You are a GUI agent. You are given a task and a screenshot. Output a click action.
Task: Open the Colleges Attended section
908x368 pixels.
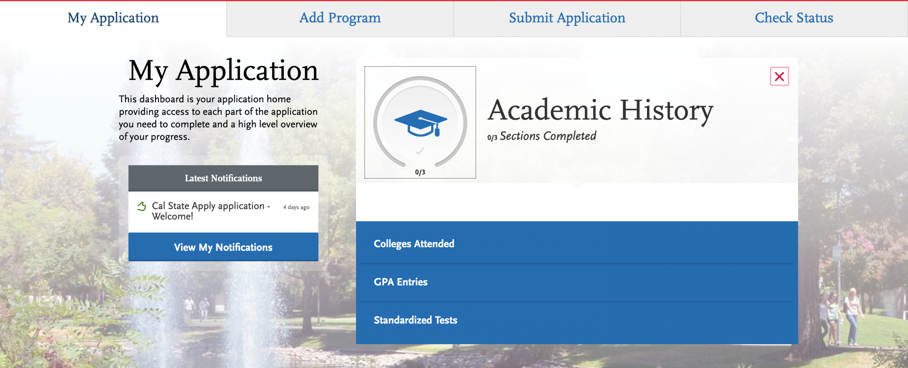[x=414, y=244]
